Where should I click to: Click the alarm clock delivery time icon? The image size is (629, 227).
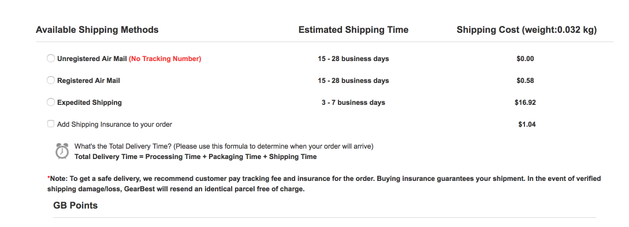point(62,151)
